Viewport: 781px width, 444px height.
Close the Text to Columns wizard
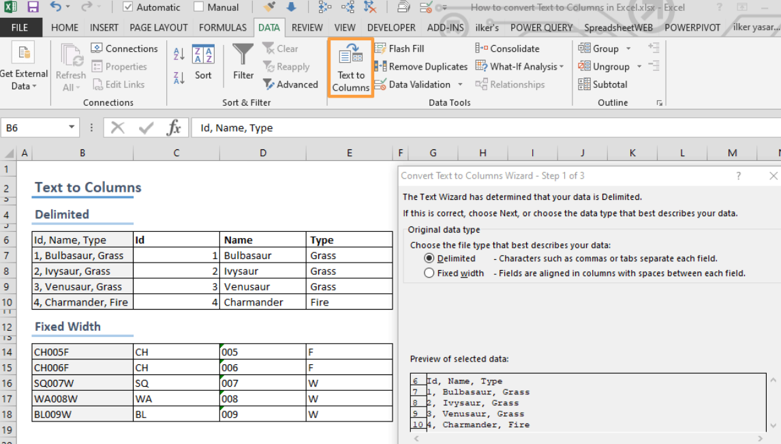[x=773, y=175]
